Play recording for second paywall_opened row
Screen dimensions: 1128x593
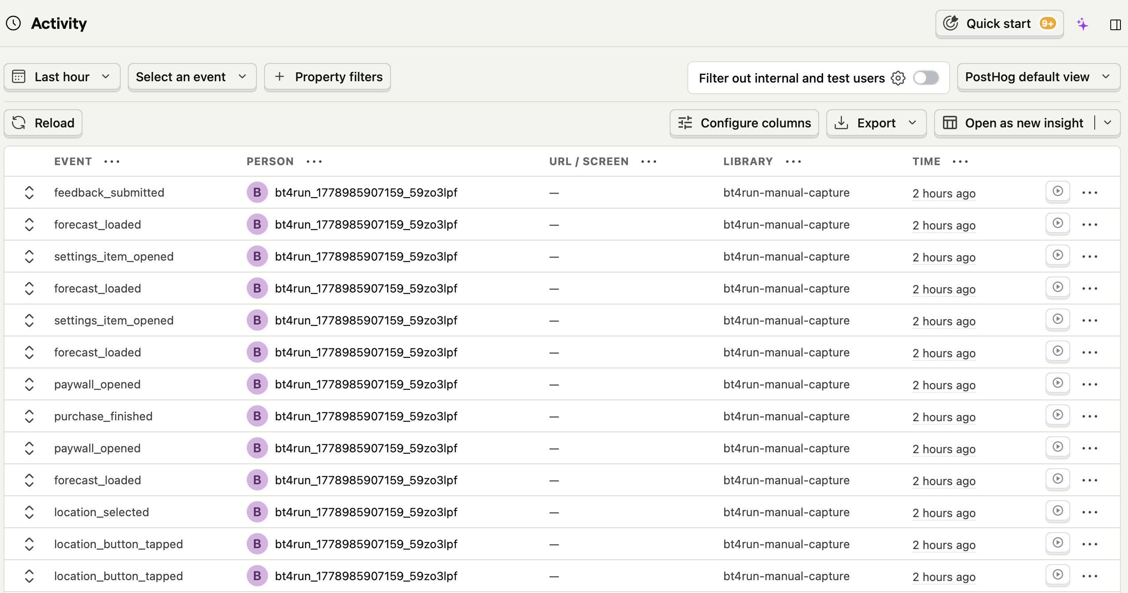[1058, 447]
